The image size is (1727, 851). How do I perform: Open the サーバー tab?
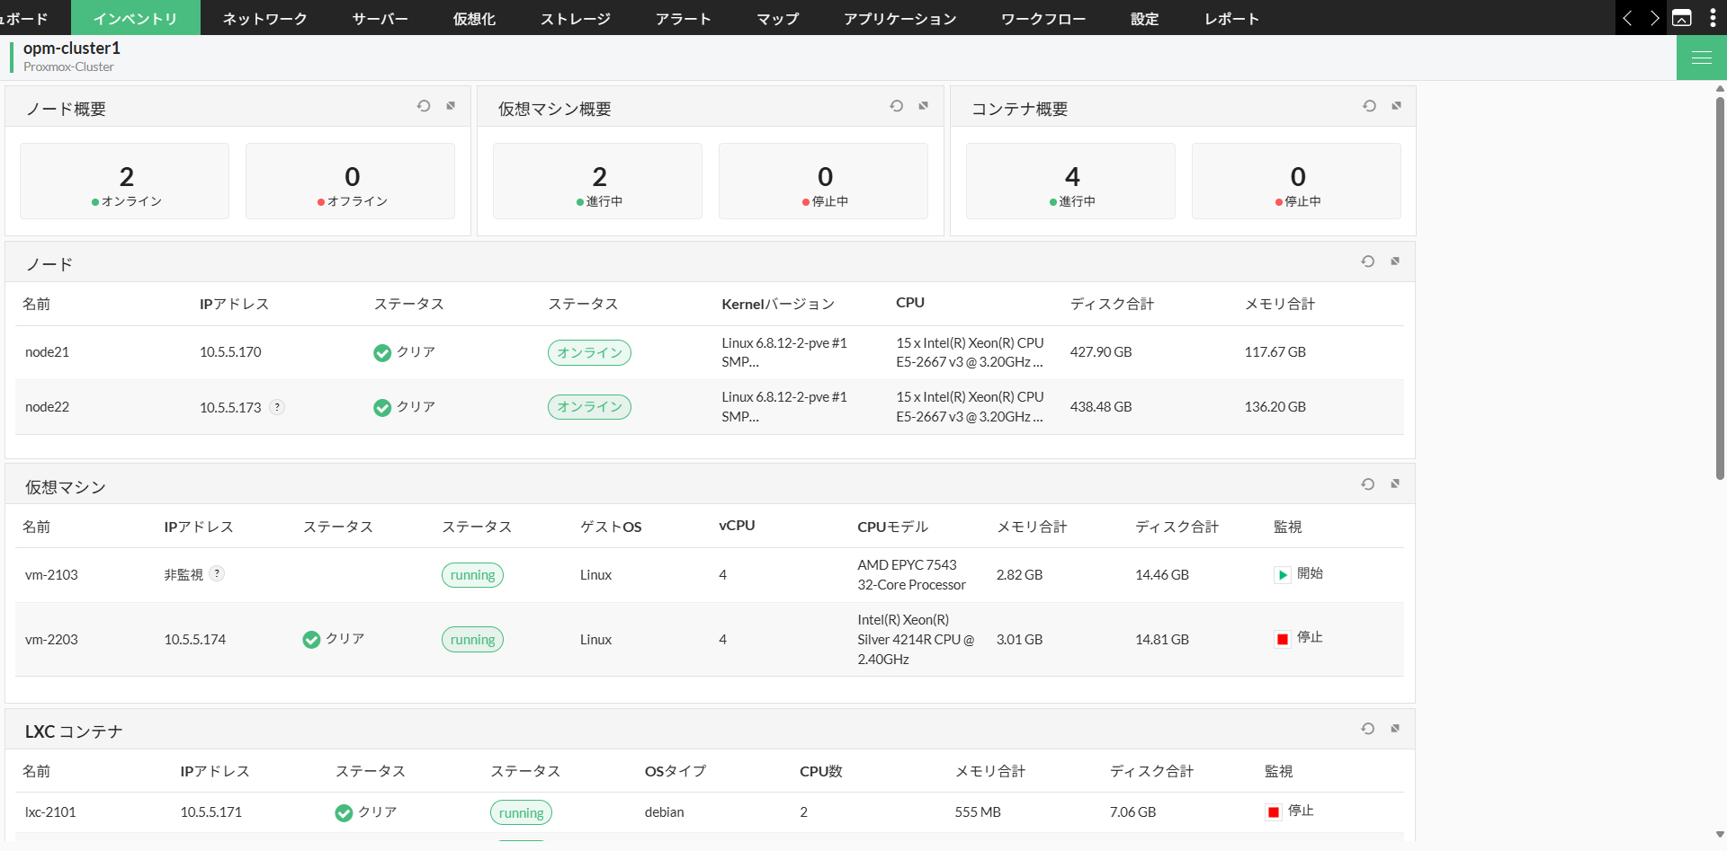coord(380,18)
